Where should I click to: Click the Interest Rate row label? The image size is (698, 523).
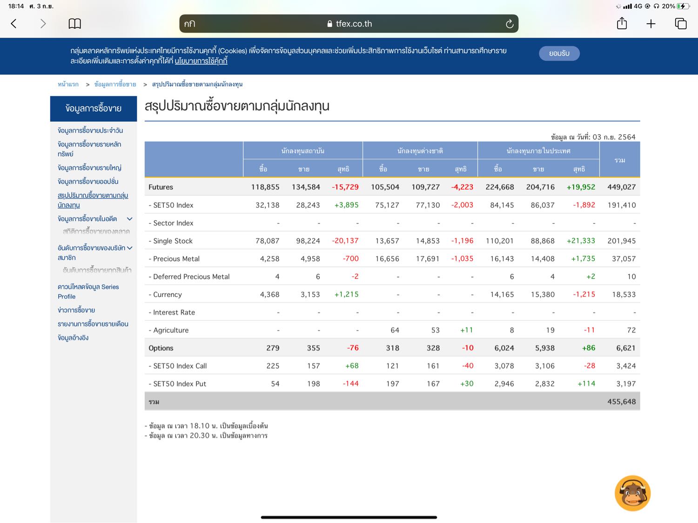coord(172,312)
